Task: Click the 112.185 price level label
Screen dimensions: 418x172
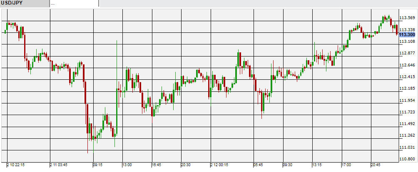Action: (x=407, y=88)
